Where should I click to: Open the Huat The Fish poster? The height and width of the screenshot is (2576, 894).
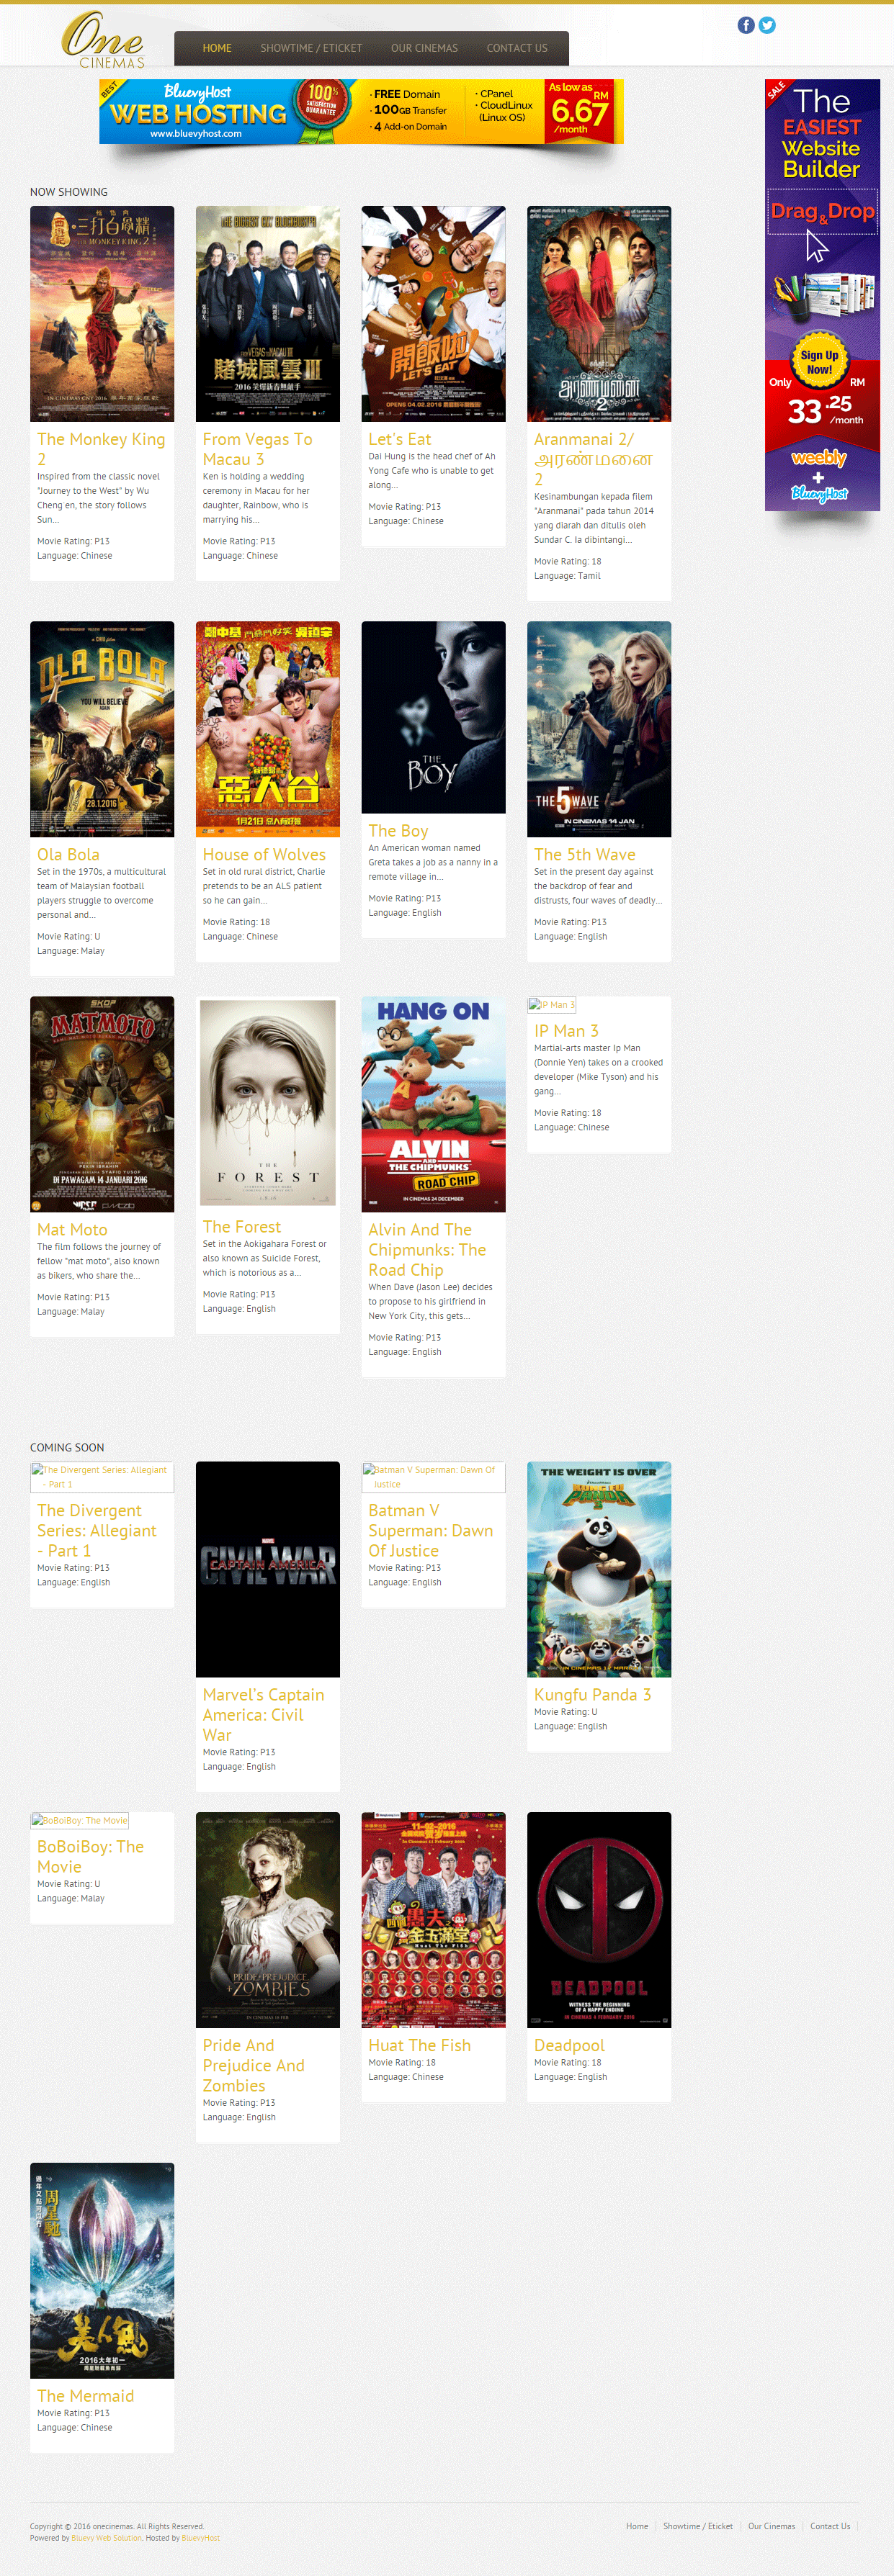434,1920
